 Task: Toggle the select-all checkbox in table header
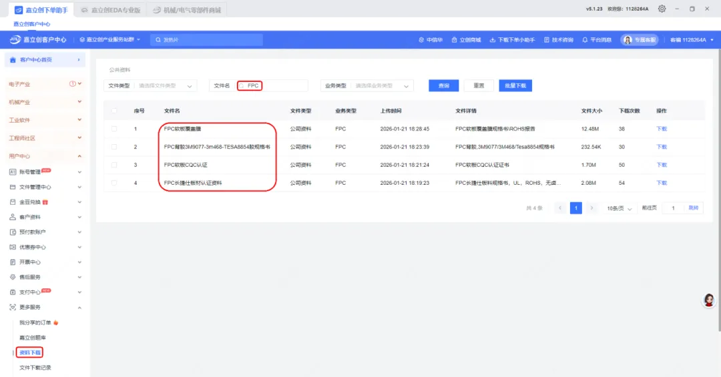[x=114, y=111]
